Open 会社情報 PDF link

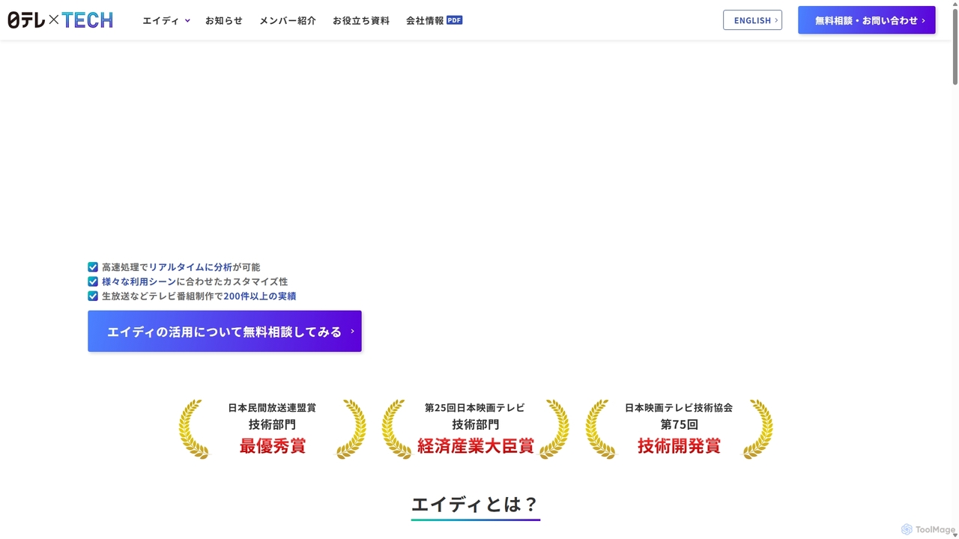pos(434,20)
